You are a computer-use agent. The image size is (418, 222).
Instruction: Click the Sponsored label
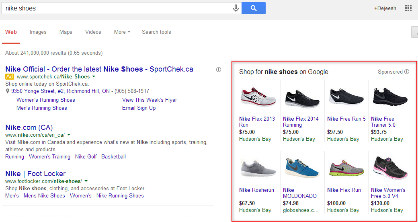point(390,72)
